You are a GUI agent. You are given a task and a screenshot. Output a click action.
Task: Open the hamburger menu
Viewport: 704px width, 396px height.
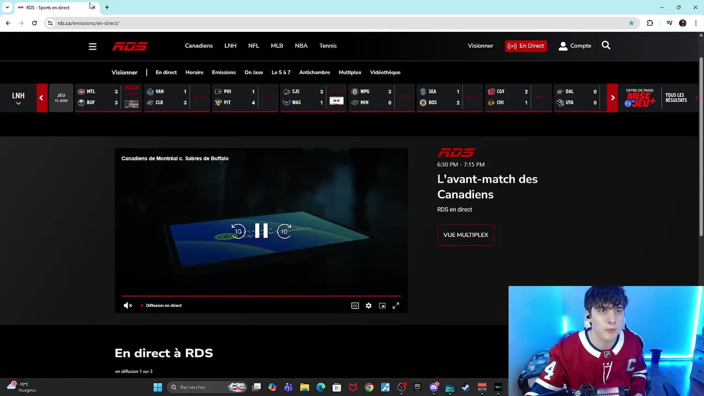pyautogui.click(x=92, y=46)
